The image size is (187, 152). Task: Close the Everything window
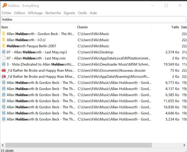pyautogui.click(x=180, y=6)
